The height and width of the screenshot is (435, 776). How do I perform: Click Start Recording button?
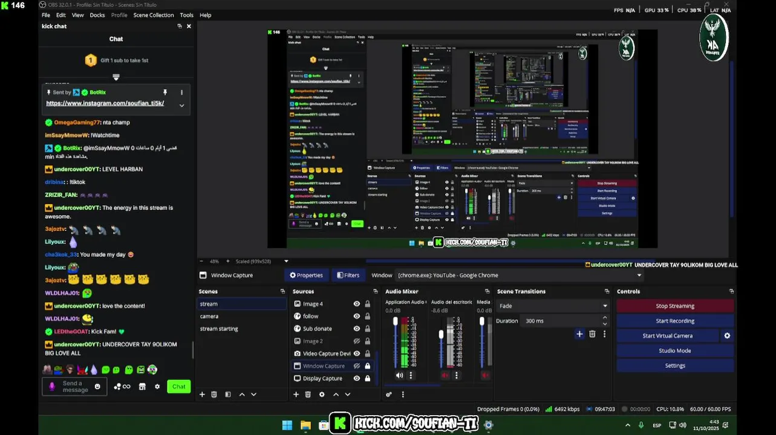point(675,321)
